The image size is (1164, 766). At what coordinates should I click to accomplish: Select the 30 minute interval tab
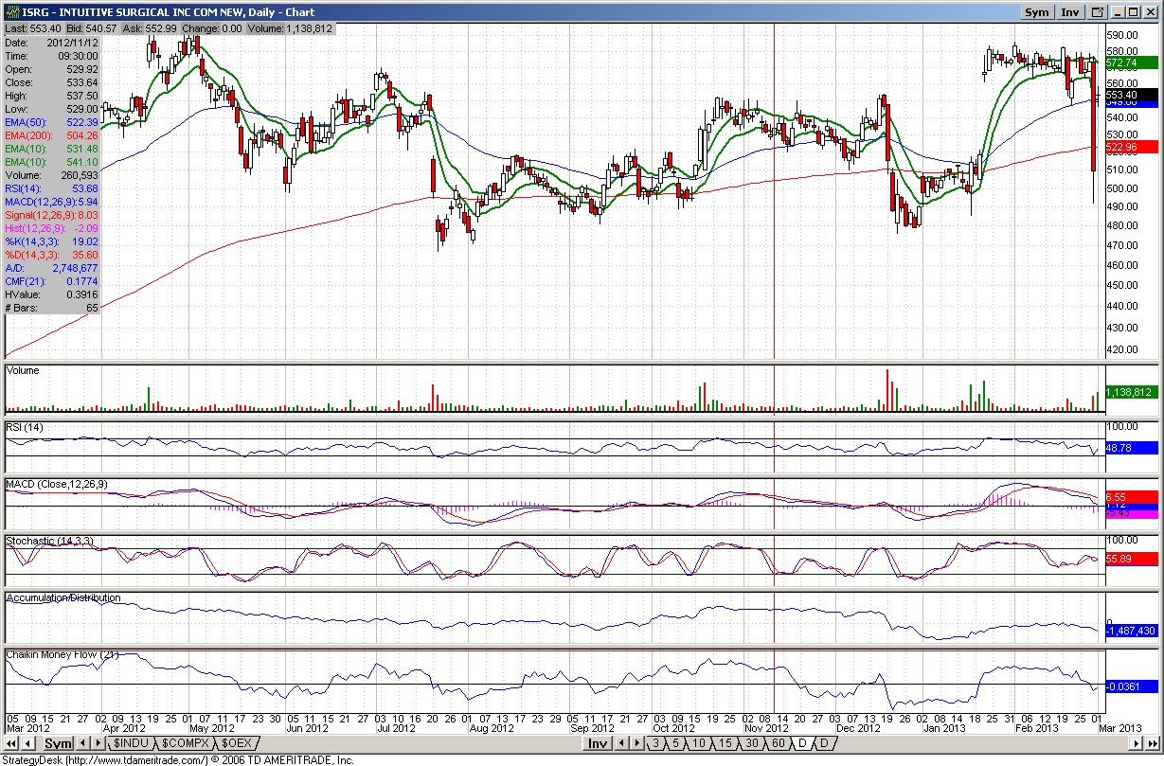[x=752, y=743]
